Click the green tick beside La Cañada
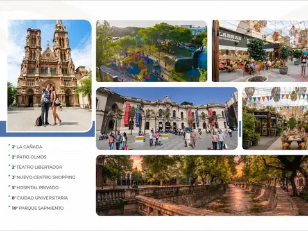Screen dimensions: 308x231 pyautogui.click(x=9, y=145)
